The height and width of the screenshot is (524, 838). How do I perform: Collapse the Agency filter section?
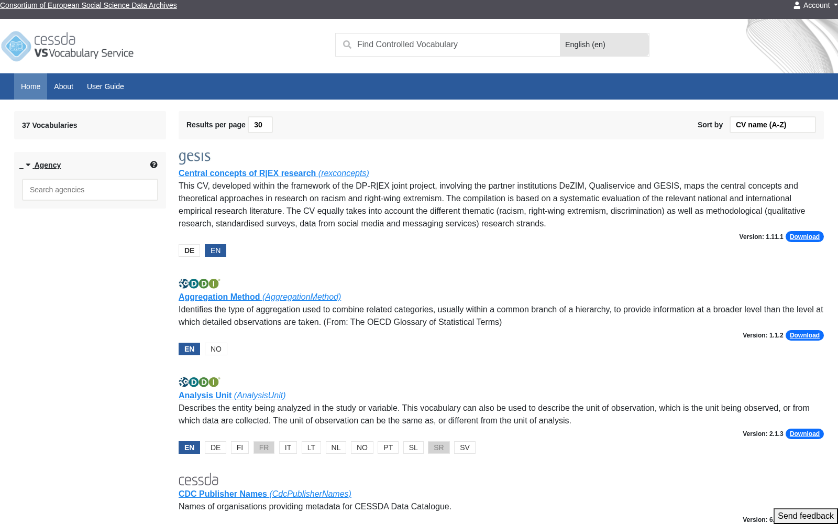point(41,165)
